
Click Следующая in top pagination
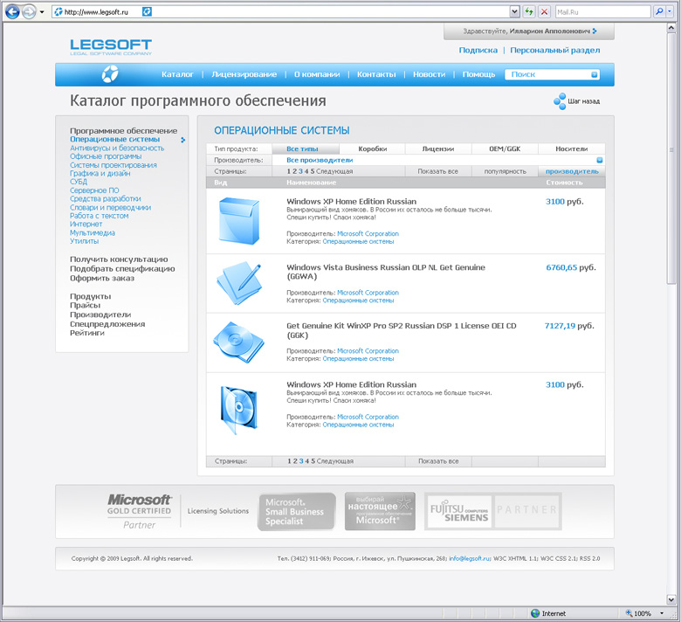pyautogui.click(x=334, y=171)
